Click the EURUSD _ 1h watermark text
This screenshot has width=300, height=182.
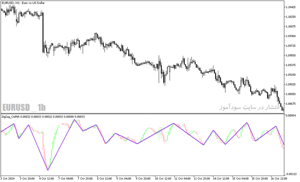pos(24,107)
